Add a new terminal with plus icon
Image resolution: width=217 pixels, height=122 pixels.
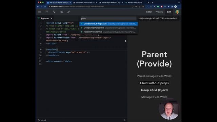(x=124, y=120)
